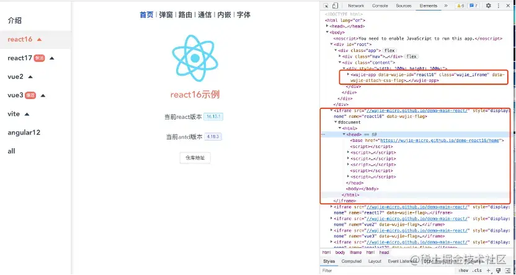Toggle the :hov element state panel

click(463, 271)
